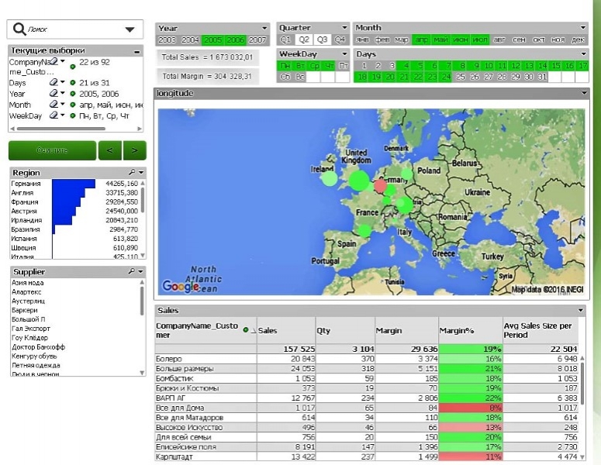601x465 pixels.
Task: Toggle month авг in Month filter
Action: point(500,40)
